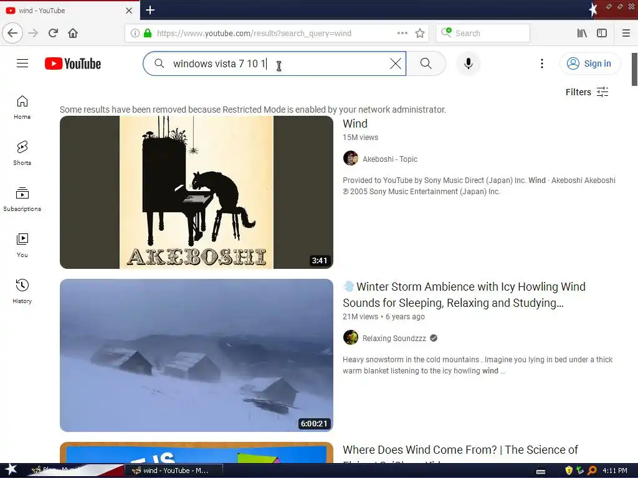
Task: Visit 'Relaxing Soundzzz' channel name link
Action: [x=394, y=338]
